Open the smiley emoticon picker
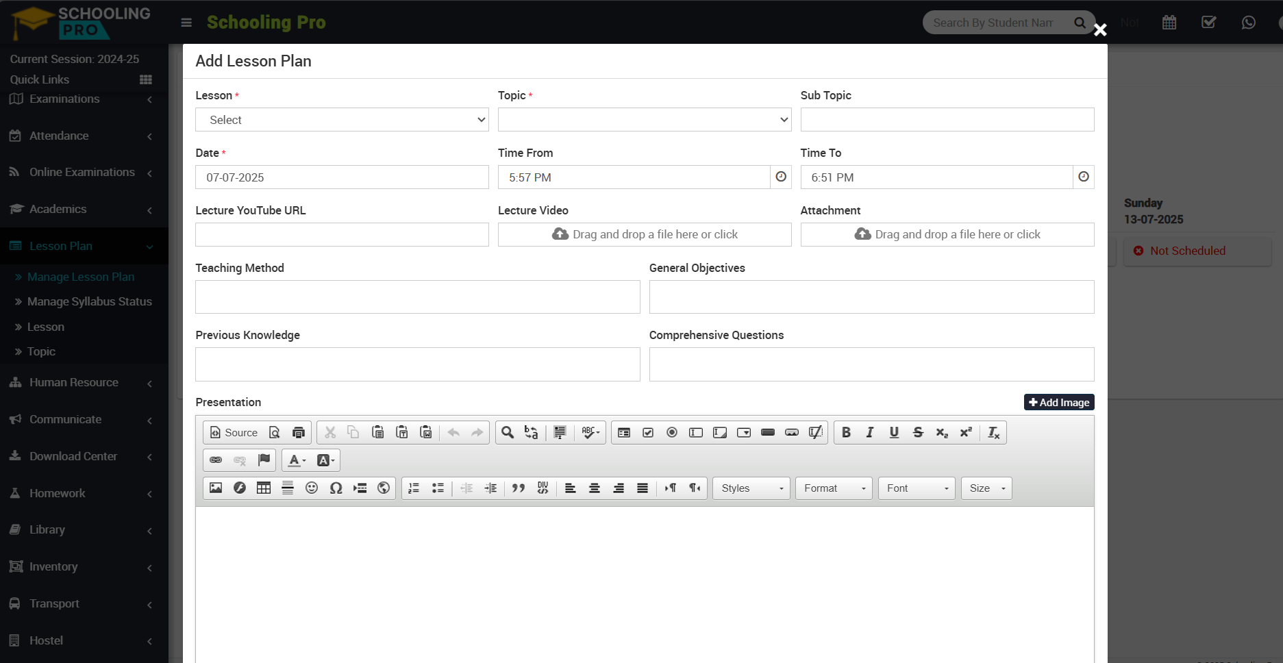This screenshot has height=663, width=1283. point(312,488)
